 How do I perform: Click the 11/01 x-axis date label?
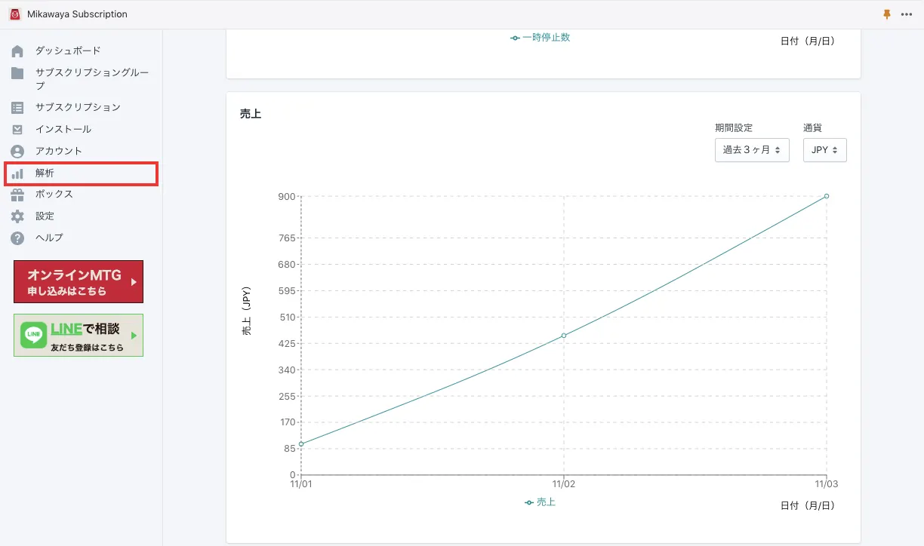pos(301,484)
